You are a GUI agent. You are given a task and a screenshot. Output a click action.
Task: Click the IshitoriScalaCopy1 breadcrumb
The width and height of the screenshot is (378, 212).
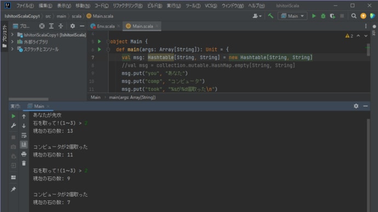[22, 16]
